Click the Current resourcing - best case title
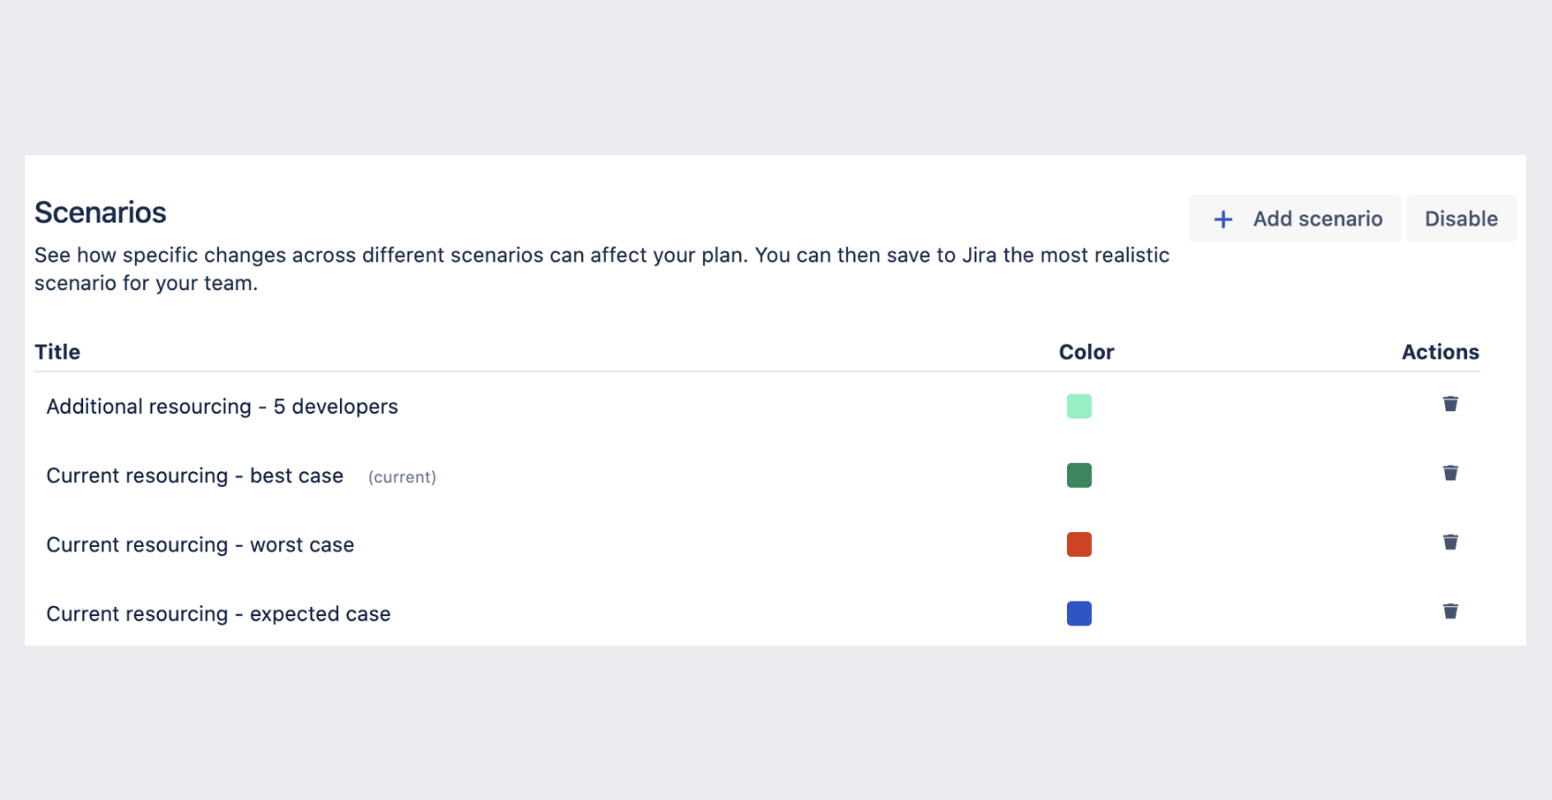Image resolution: width=1552 pixels, height=800 pixels. pos(195,476)
